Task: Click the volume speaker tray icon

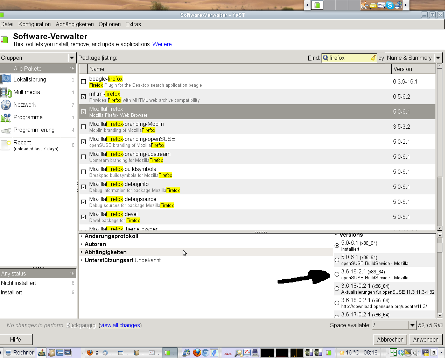Action: click(416, 353)
